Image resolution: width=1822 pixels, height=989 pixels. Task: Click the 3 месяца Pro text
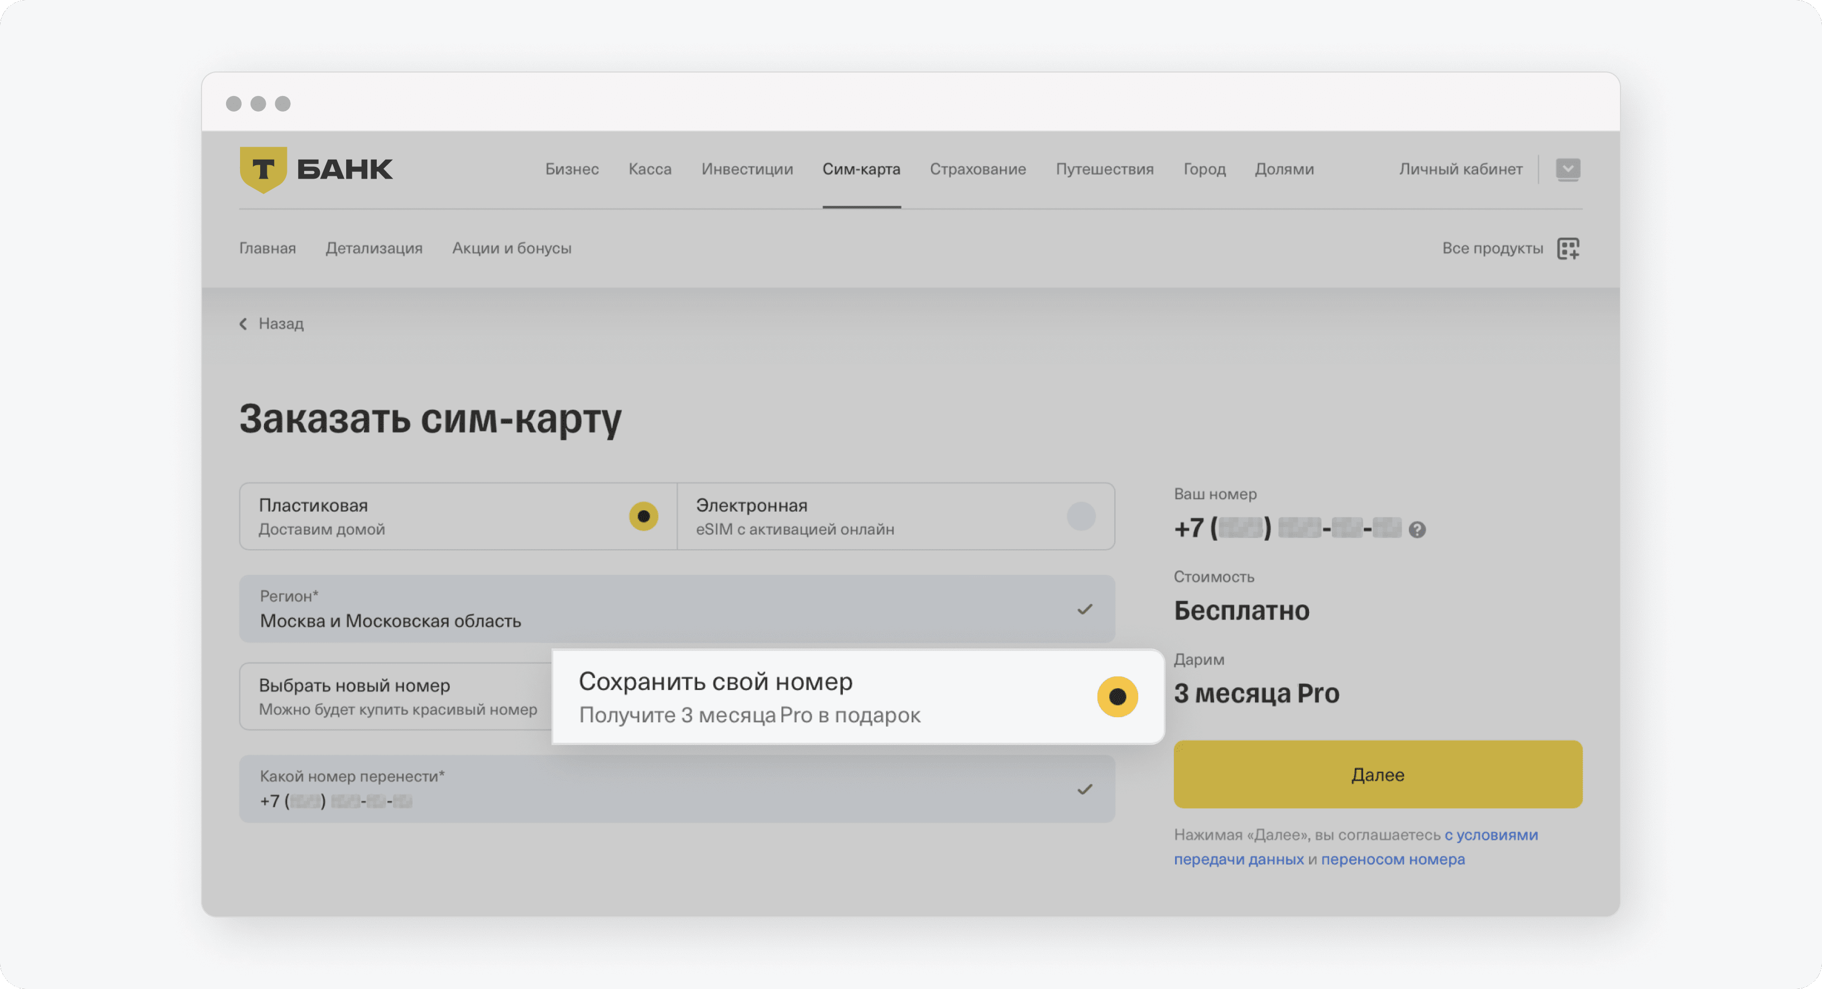pyautogui.click(x=1256, y=693)
